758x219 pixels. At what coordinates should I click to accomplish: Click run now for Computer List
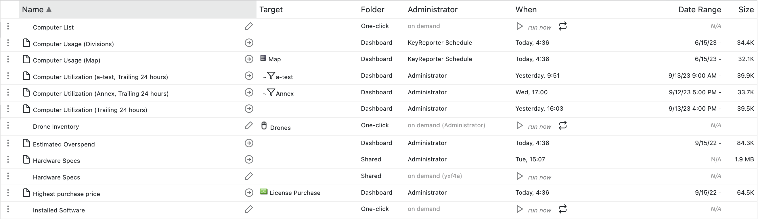539,28
